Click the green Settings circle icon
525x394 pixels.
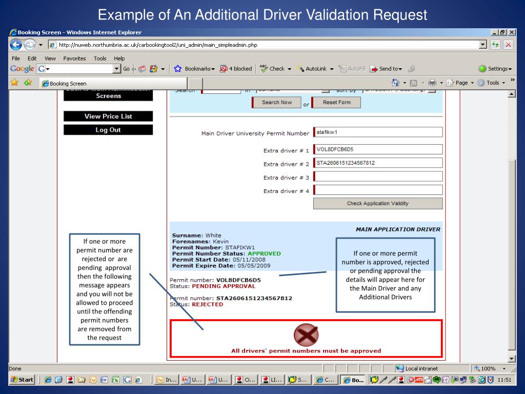pos(482,69)
